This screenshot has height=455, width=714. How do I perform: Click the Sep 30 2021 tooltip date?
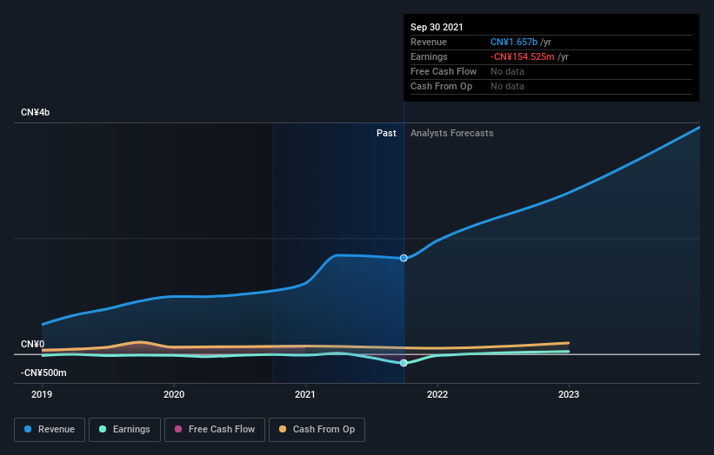tap(437, 27)
